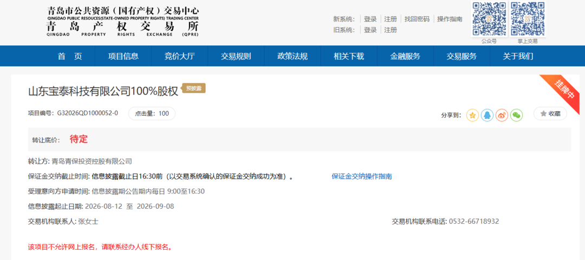This screenshot has width=585, height=260.
Task: Click project title 山东宝泰科技有限公司100%股权
Action: tap(103, 91)
